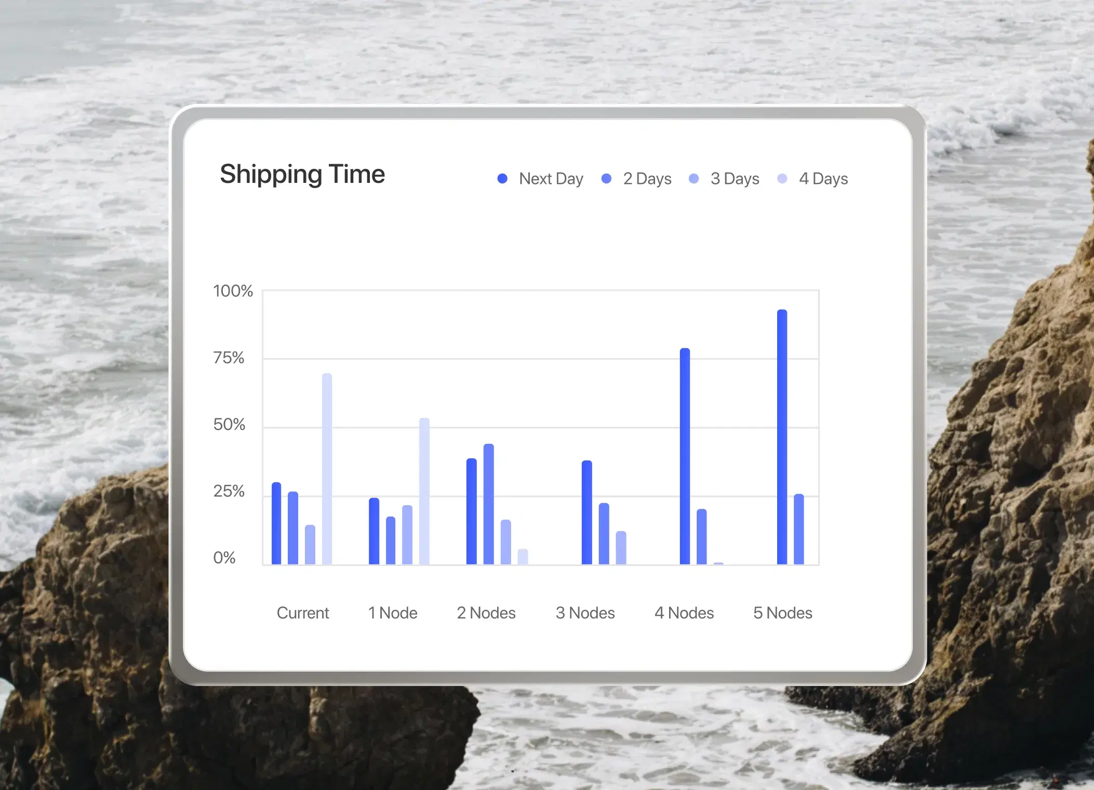Image resolution: width=1094 pixels, height=790 pixels.
Task: Click the 3 Days bar in 3 Nodes
Action: [621, 548]
